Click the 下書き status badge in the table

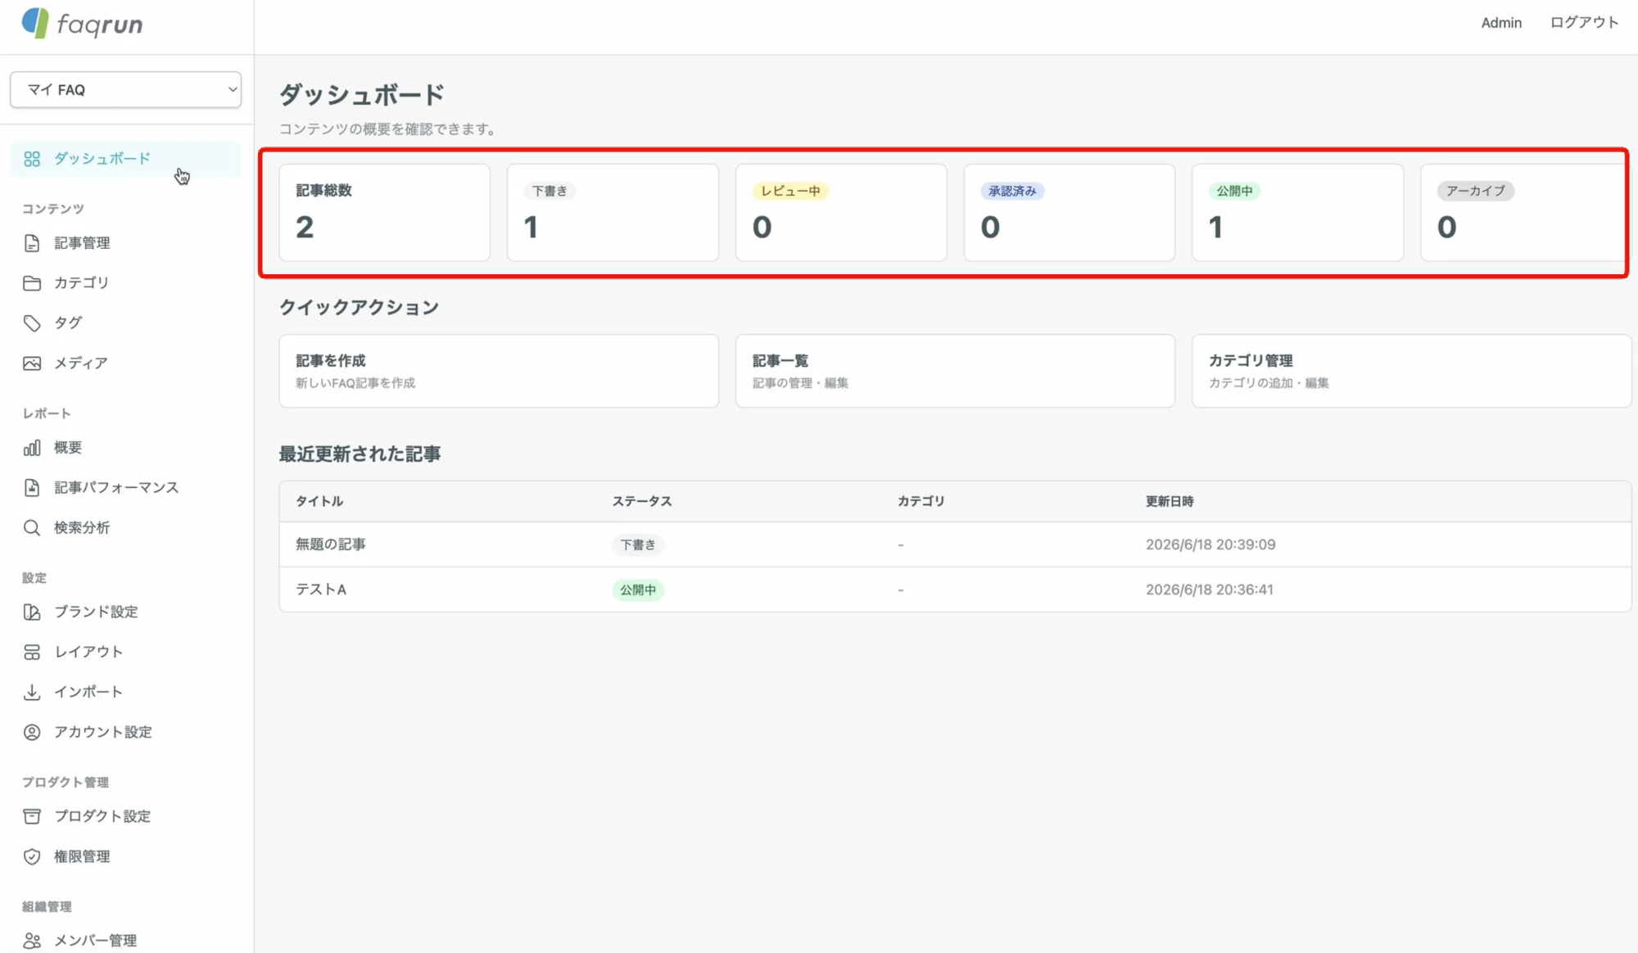pos(638,544)
